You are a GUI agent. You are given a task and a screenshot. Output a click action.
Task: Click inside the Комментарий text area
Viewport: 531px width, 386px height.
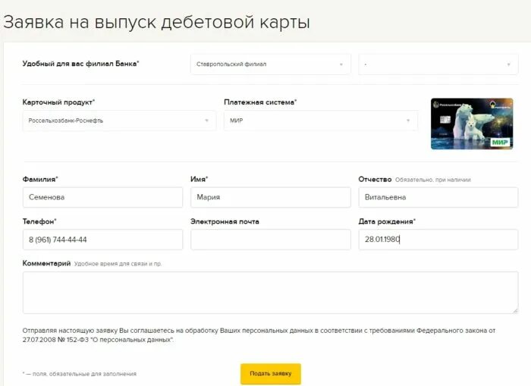coord(270,293)
